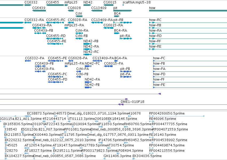Select transcript CG6439-RB
This screenshot has height=160, width=227.
[43, 31]
